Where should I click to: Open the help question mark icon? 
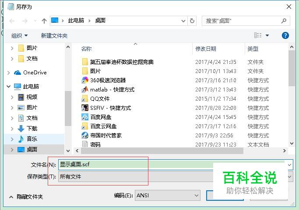(285, 35)
